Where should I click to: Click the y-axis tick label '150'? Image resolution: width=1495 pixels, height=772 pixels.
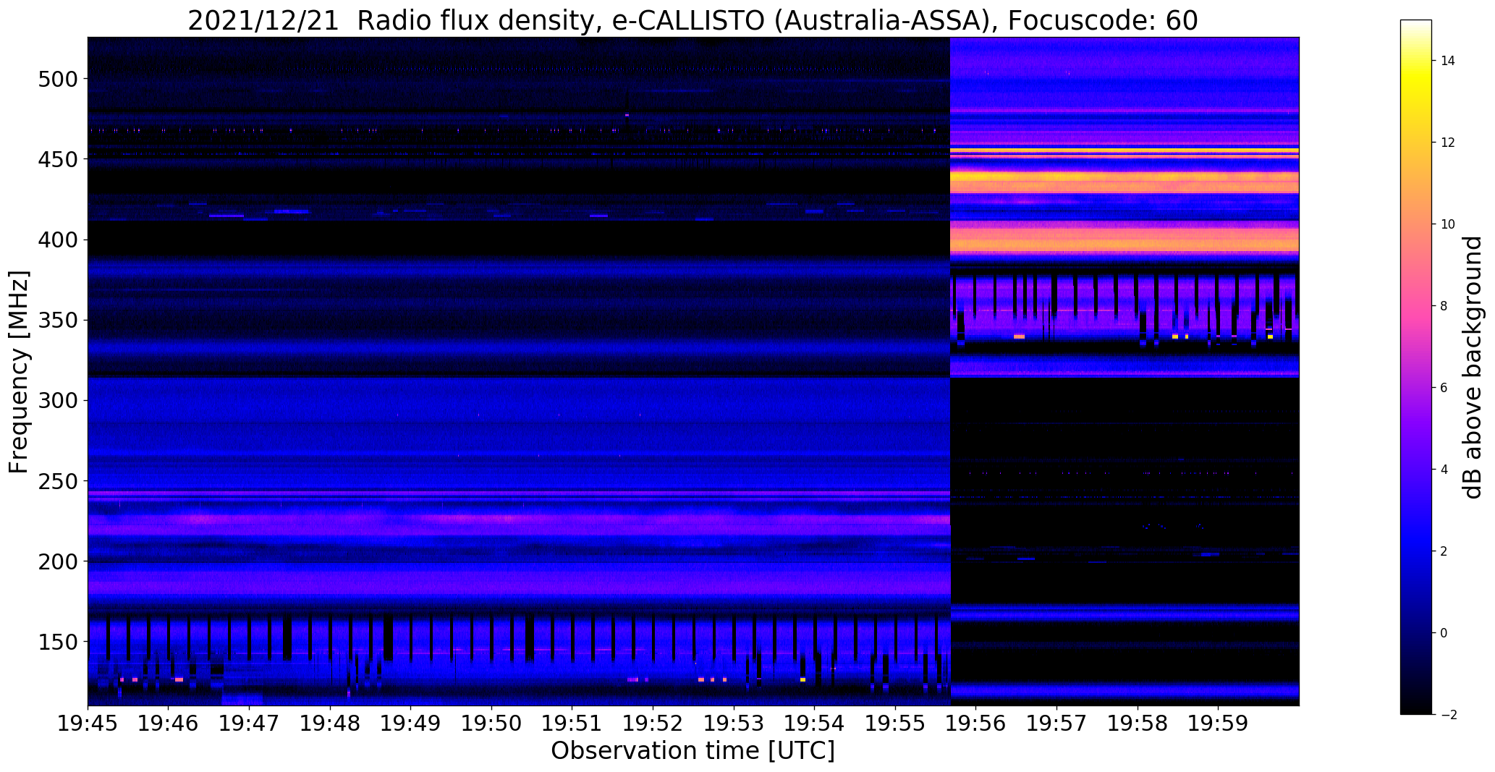[x=57, y=641]
